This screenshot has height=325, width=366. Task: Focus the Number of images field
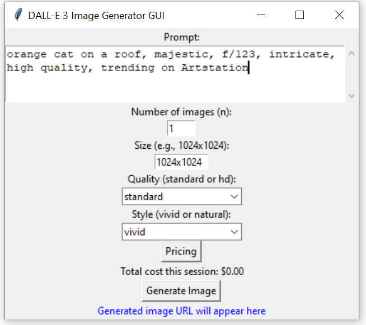[x=181, y=128]
